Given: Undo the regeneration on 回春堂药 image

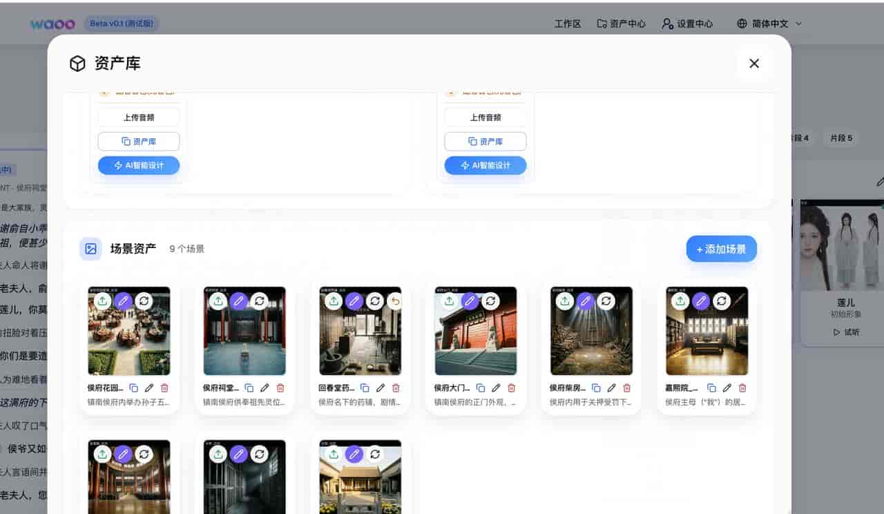Looking at the screenshot, I should (396, 301).
